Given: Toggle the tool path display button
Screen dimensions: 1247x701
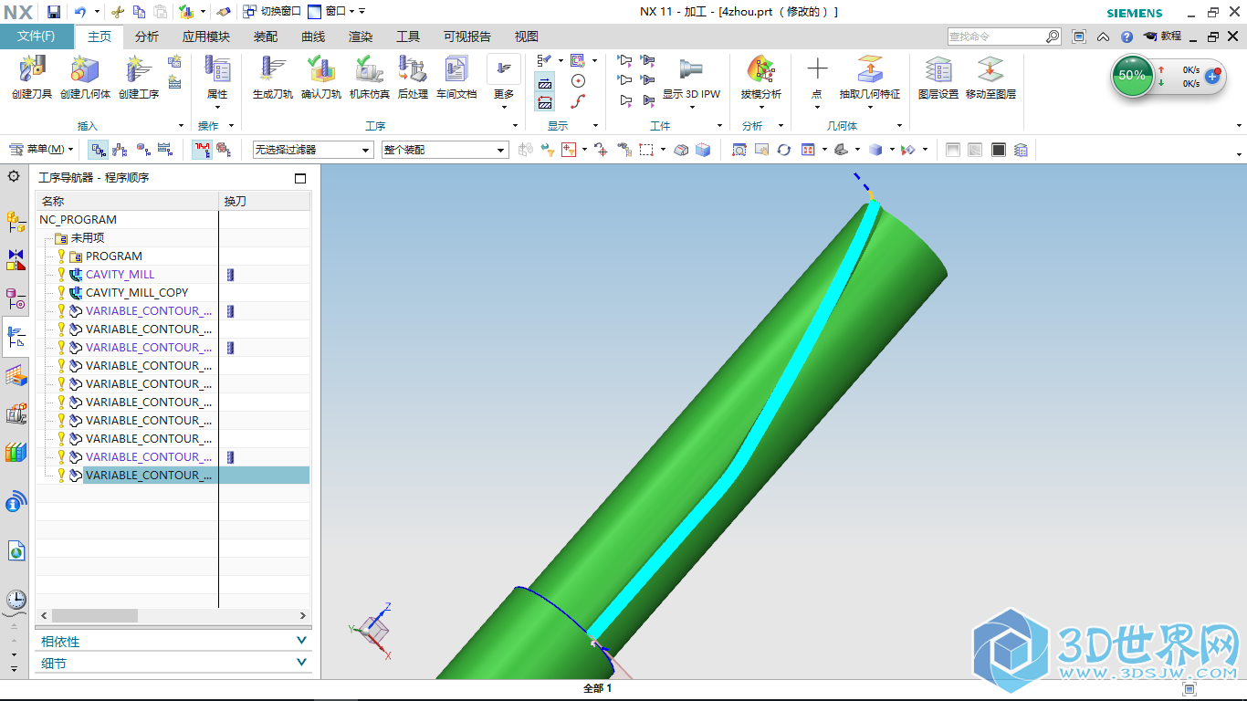Looking at the screenshot, I should 202,150.
